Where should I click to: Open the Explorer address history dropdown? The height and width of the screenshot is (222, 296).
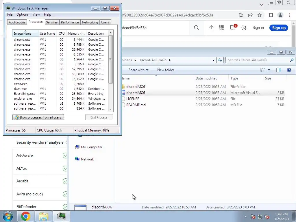213,60
